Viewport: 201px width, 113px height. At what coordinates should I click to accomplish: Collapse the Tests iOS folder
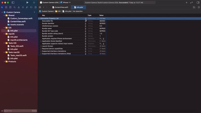point(4,43)
